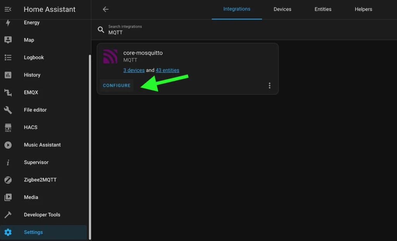Open the 43 entities link
Image resolution: width=397 pixels, height=241 pixels.
tap(167, 70)
